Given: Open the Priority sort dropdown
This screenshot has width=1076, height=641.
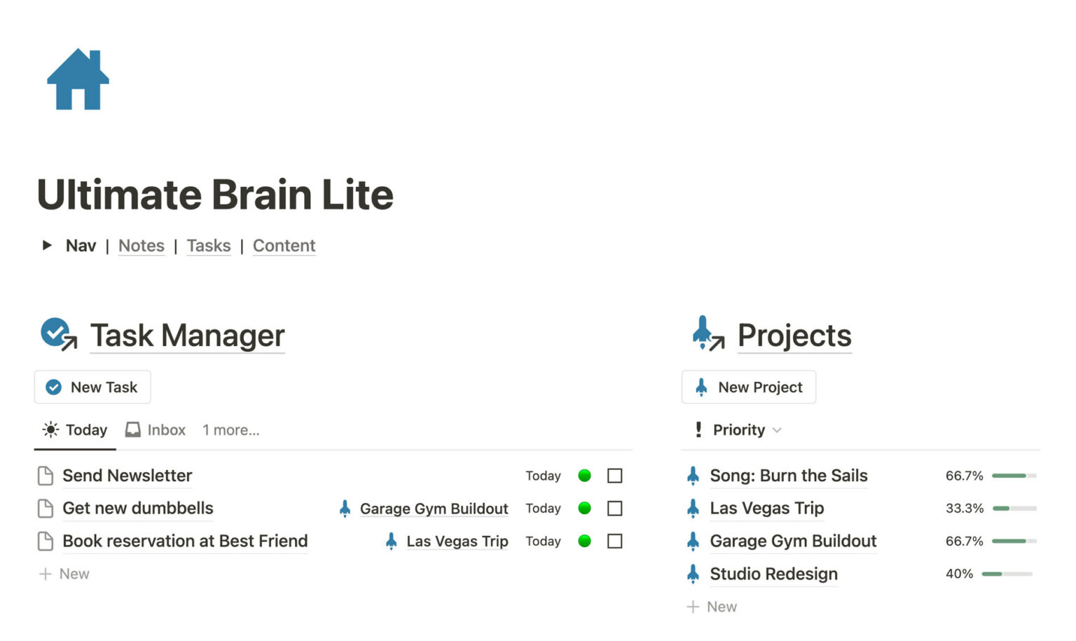Looking at the screenshot, I should [x=778, y=430].
